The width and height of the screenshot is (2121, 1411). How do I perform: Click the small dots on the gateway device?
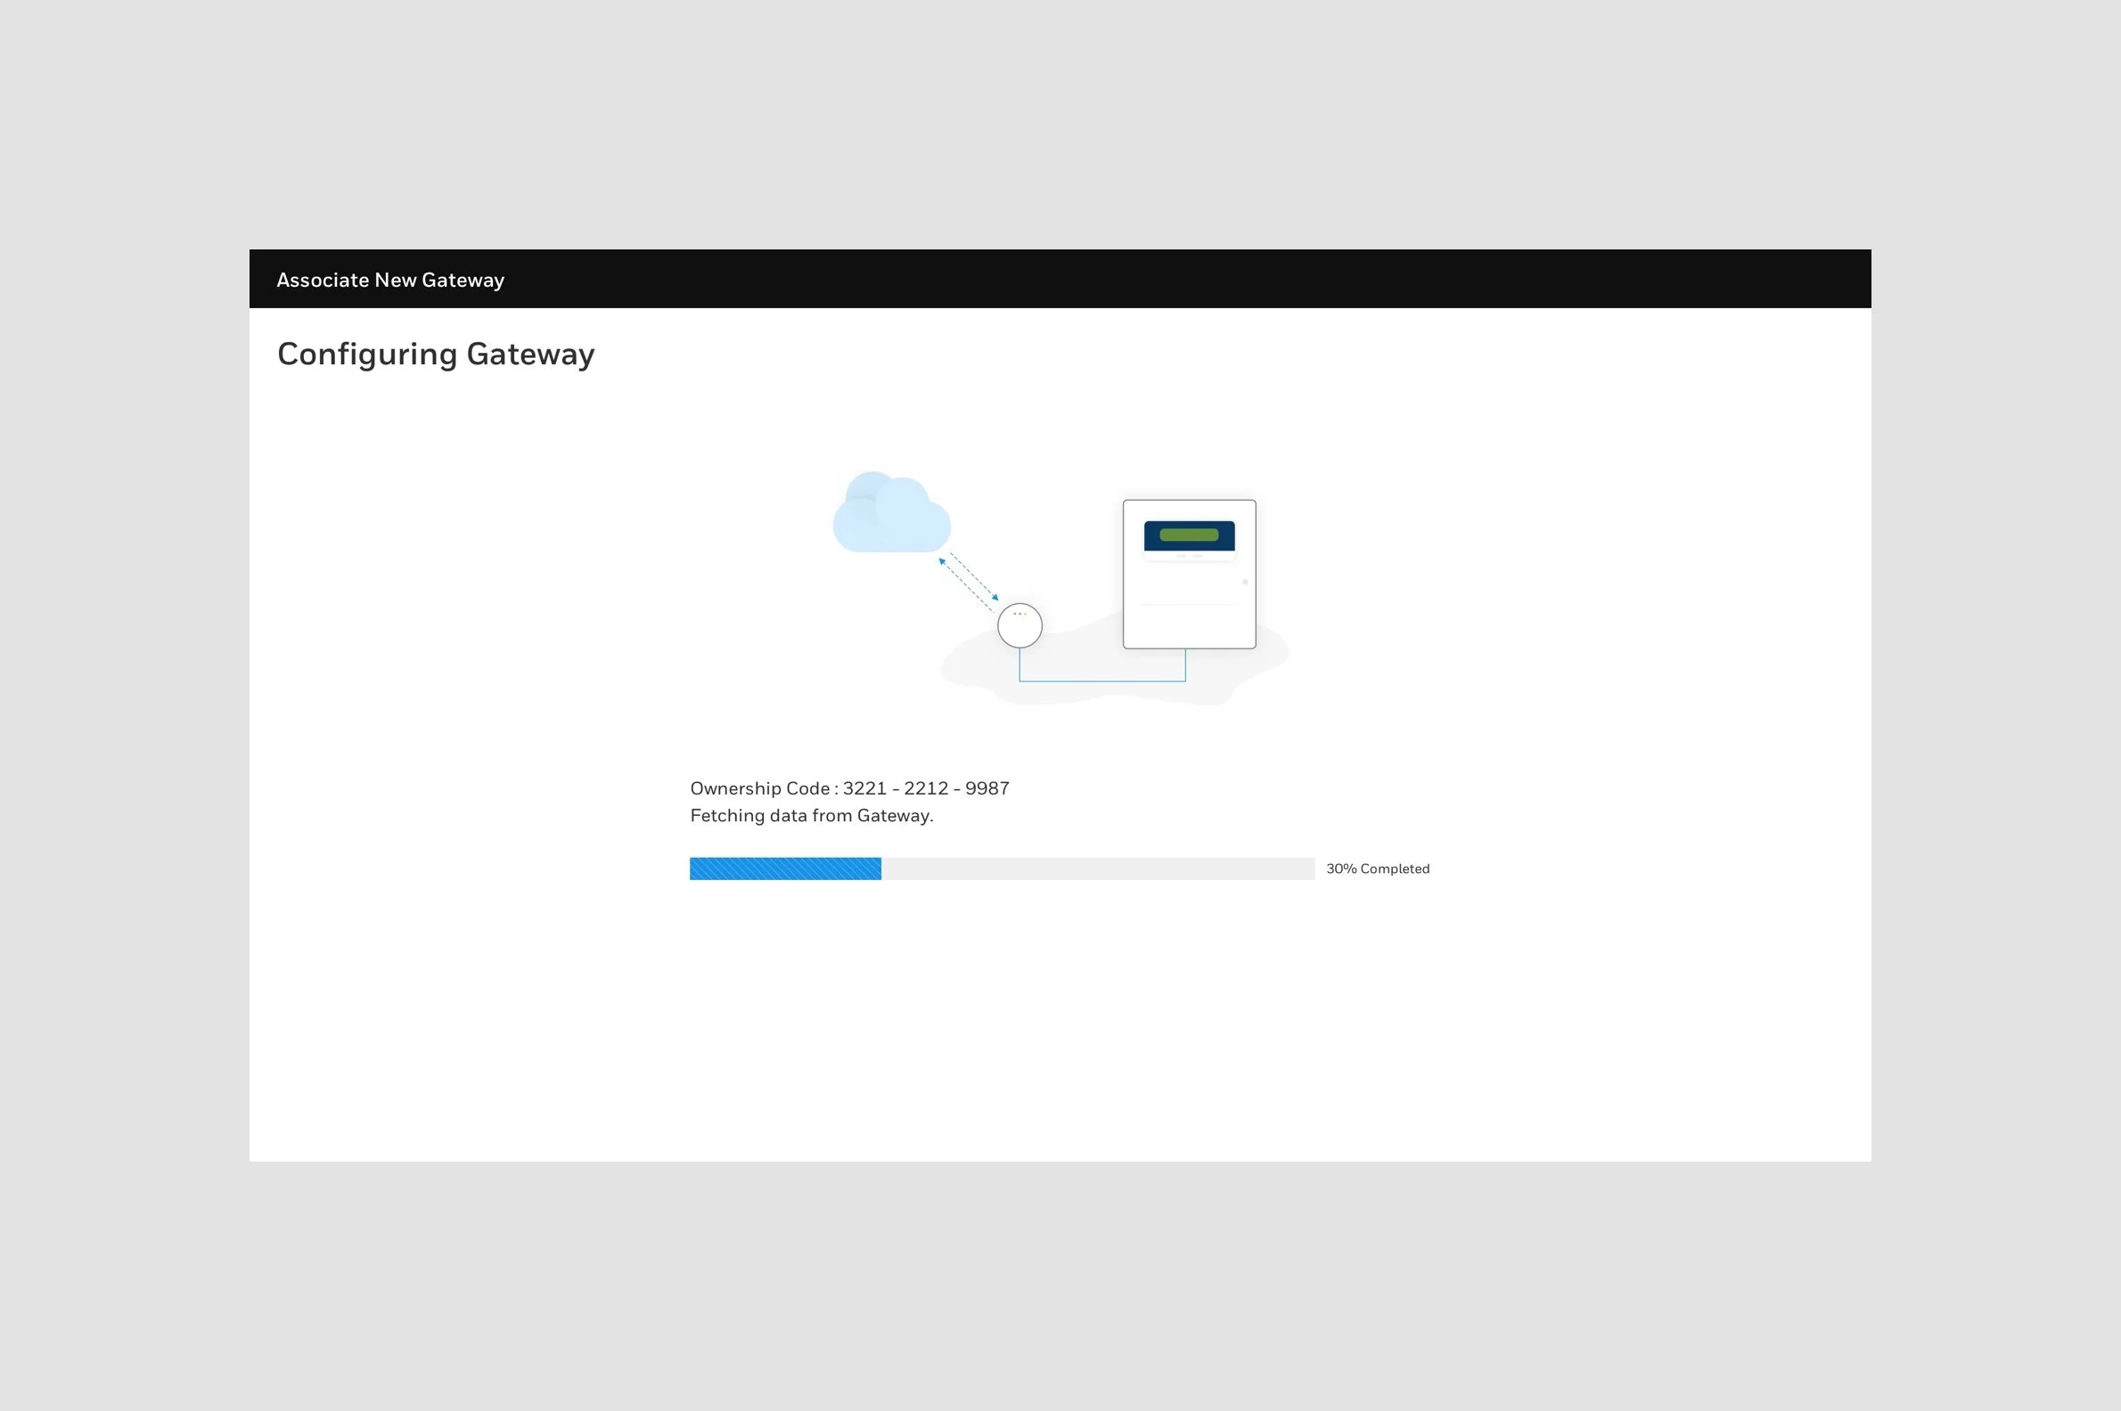(x=1020, y=614)
